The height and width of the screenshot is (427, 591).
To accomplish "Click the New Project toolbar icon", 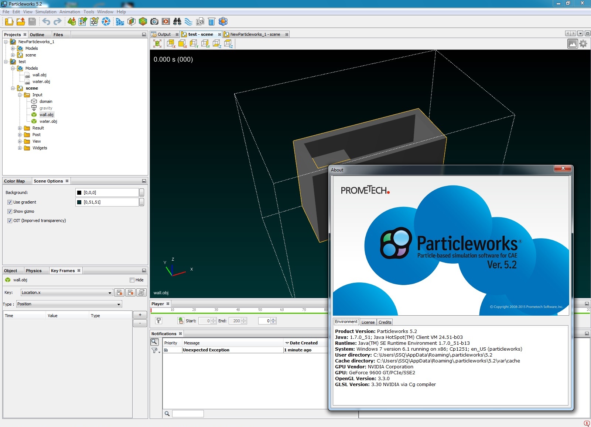I will coord(9,21).
